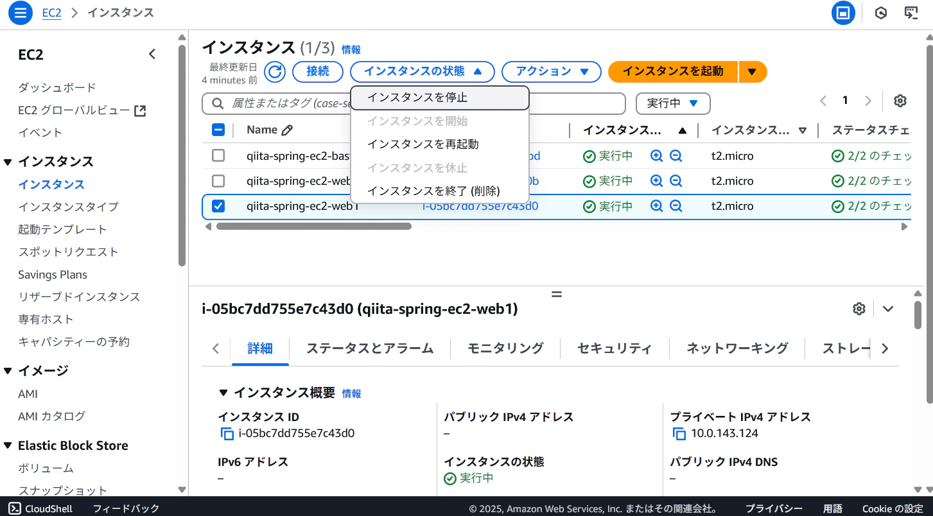Switch to the ステータスとアラーム tab
Viewport: 933px width, 516px height.
[370, 348]
